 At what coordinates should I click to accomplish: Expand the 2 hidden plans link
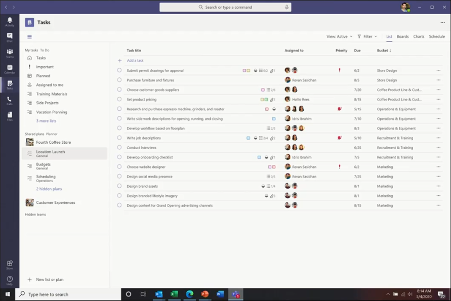click(x=49, y=189)
